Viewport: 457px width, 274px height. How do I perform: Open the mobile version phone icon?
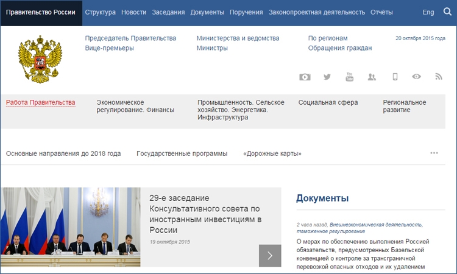tap(395, 77)
